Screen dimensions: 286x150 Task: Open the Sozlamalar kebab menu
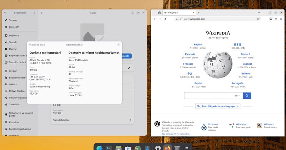pos(35,13)
